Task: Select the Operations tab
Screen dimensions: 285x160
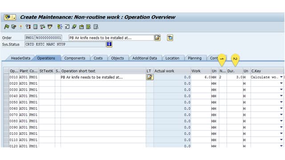Action: click(46, 58)
